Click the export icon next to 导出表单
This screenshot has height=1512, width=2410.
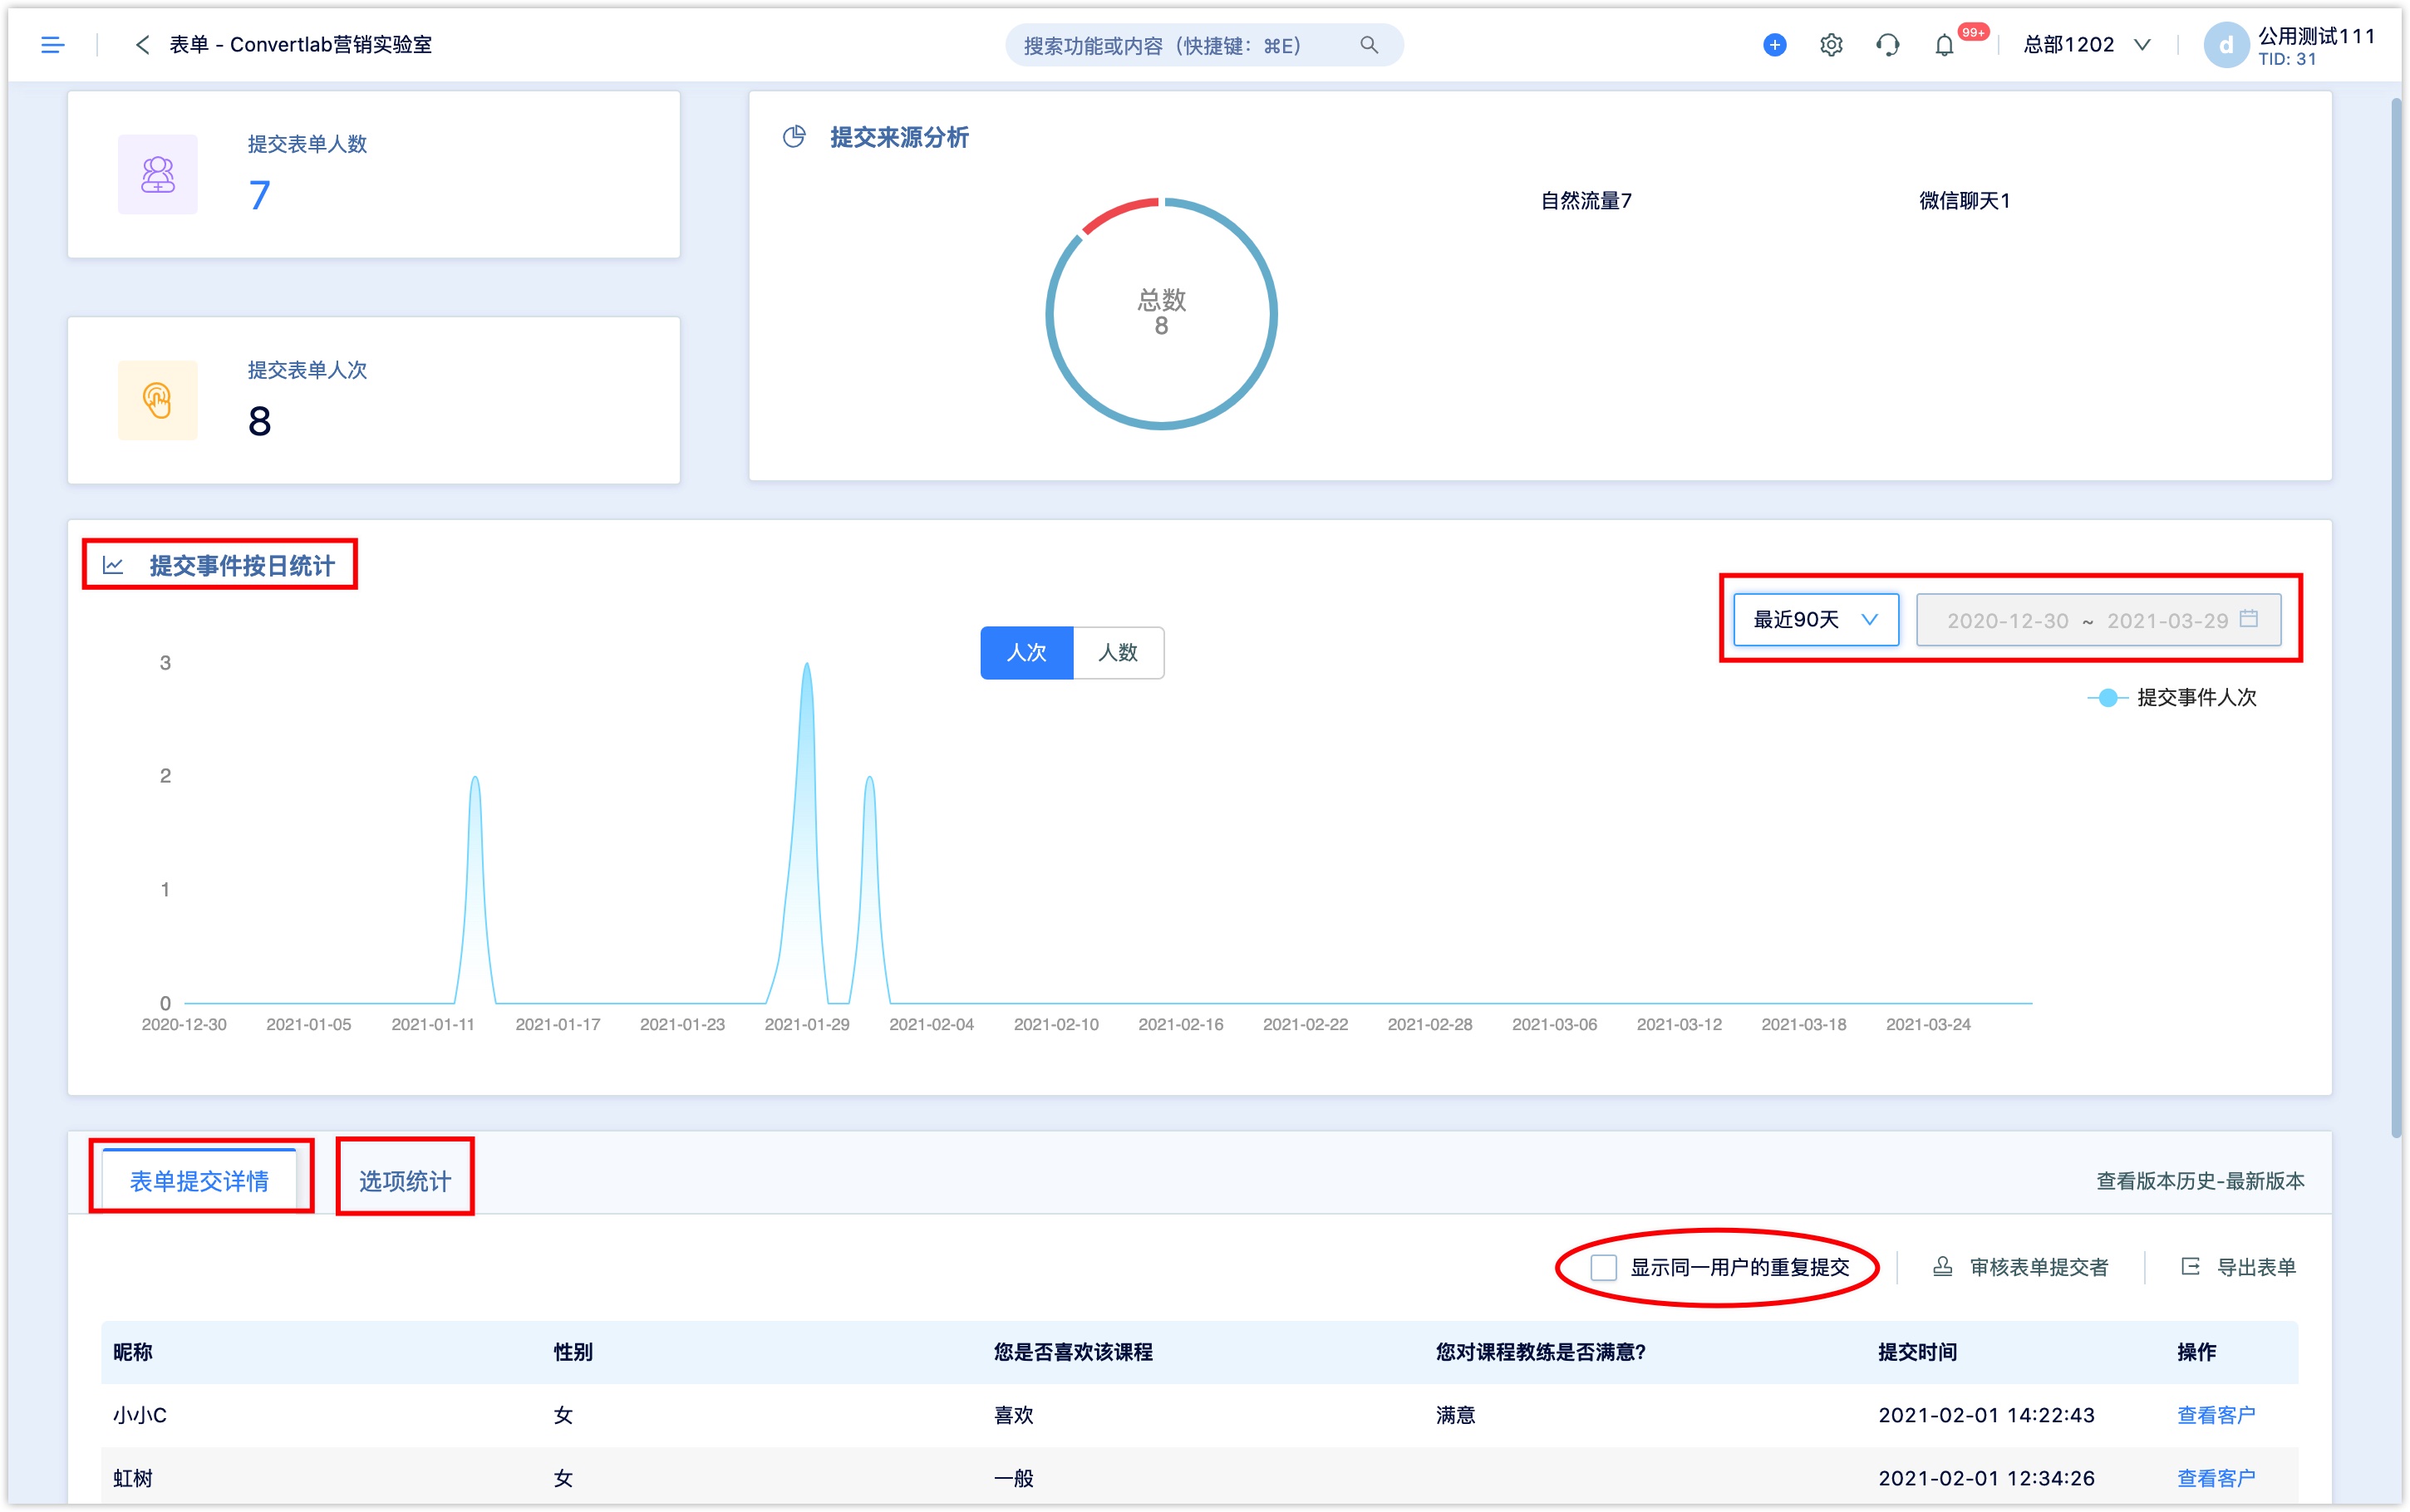click(2190, 1267)
